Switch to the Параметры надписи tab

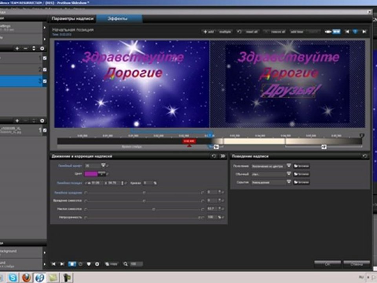point(72,18)
